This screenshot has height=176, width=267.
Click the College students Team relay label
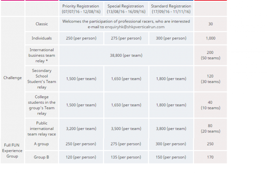[x=42, y=105]
